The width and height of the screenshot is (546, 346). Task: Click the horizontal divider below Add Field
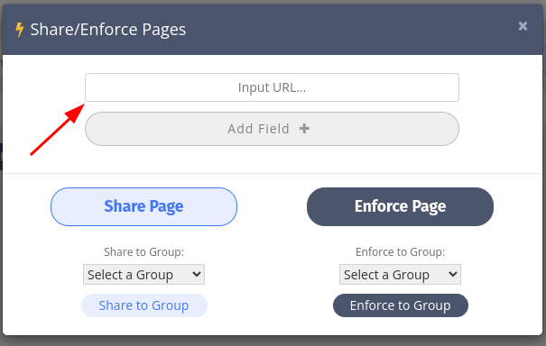273,173
